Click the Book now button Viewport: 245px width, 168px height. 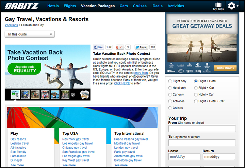(225, 68)
